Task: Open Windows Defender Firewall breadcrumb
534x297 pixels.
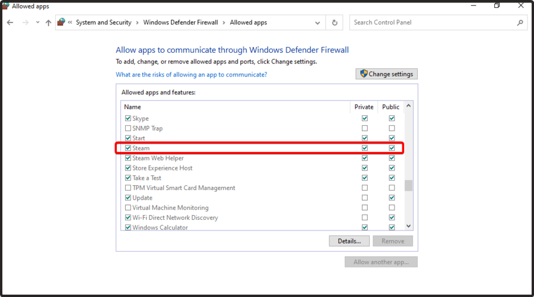Action: click(180, 23)
